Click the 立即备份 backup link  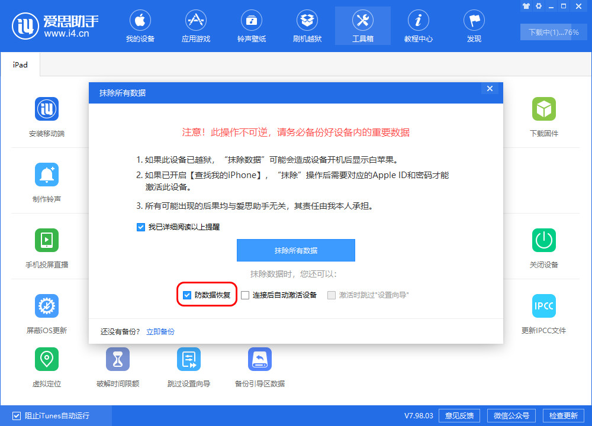(x=161, y=331)
